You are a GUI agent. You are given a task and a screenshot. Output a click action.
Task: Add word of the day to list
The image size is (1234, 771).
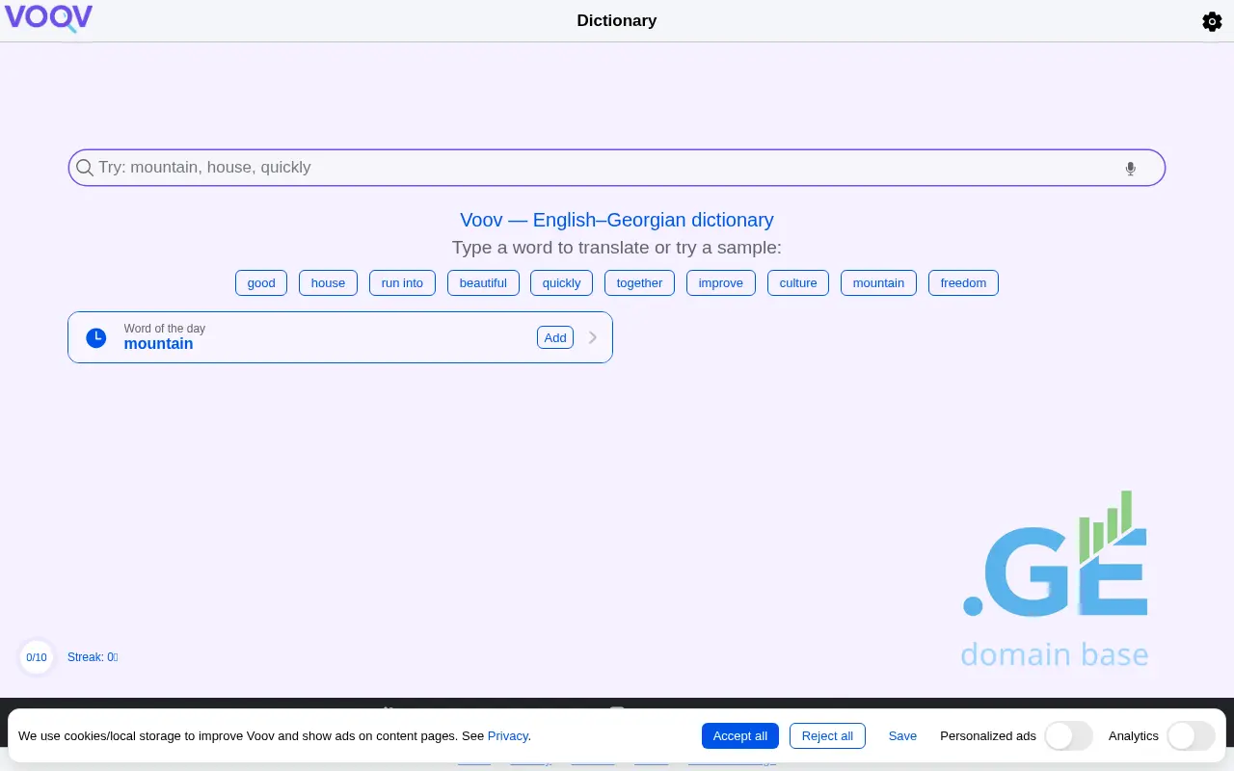555,337
